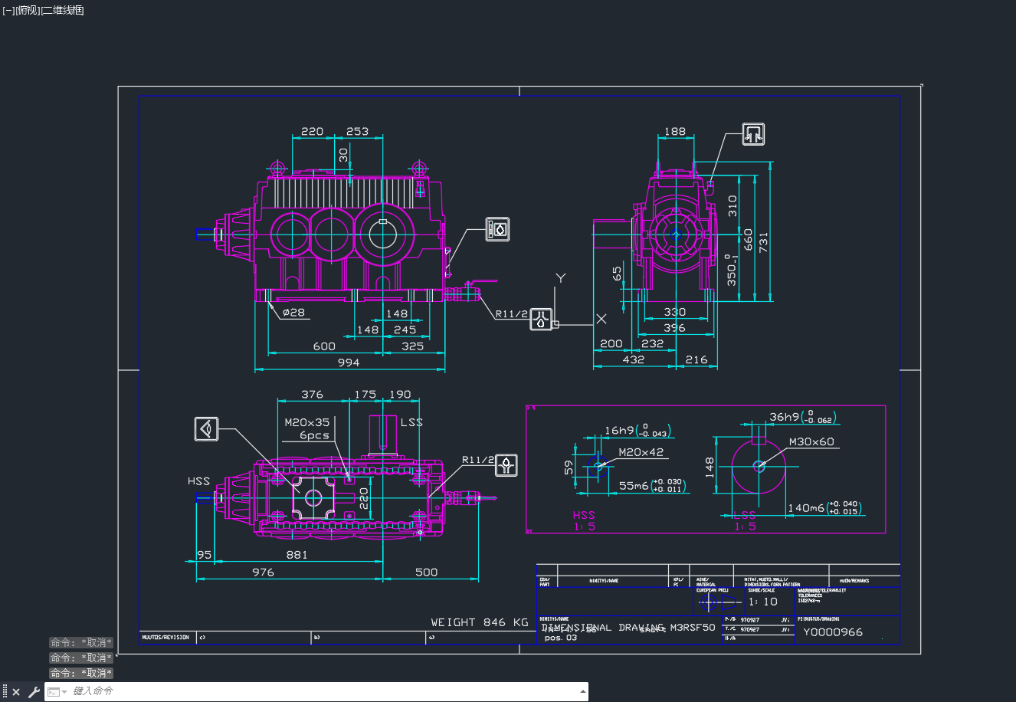Viewport: 1016px width, 702px height.
Task: Select the 731 height dimension
Action: (x=763, y=241)
